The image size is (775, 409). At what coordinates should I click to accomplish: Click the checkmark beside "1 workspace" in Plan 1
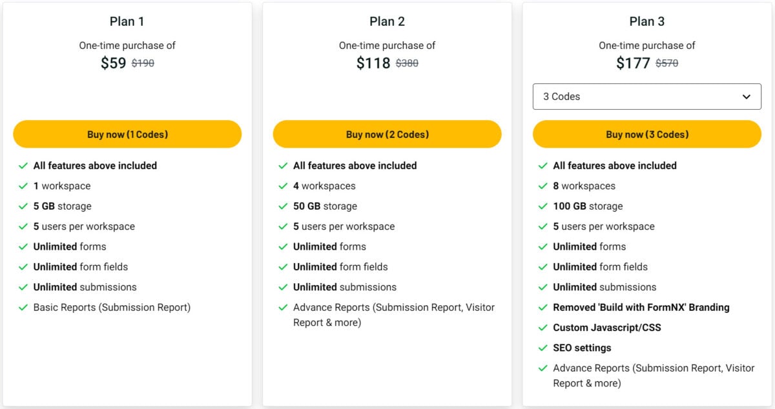click(x=23, y=186)
